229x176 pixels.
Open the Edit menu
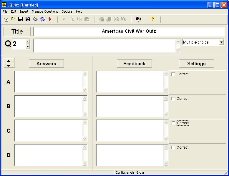pos(14,11)
